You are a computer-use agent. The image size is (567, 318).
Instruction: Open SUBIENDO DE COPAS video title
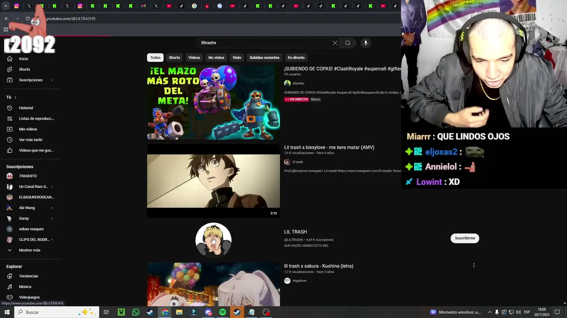[x=342, y=69]
